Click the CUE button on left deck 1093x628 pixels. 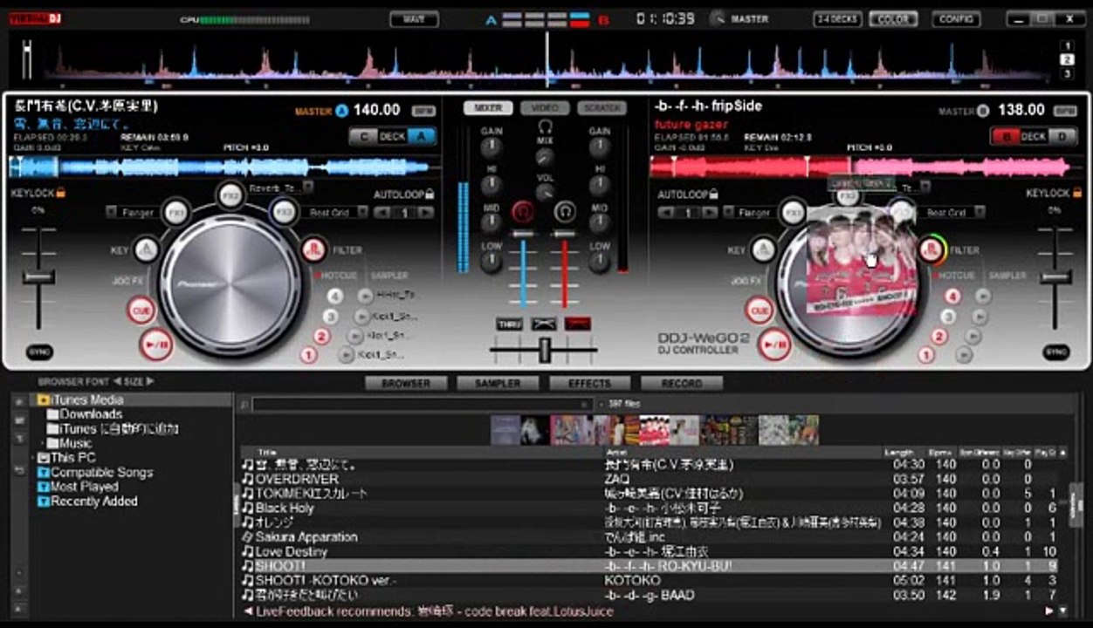[140, 309]
